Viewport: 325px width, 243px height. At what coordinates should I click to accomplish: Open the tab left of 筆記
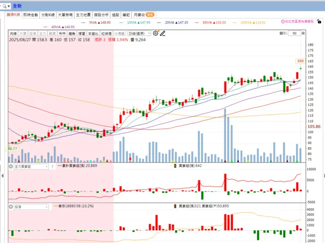(x=116, y=15)
